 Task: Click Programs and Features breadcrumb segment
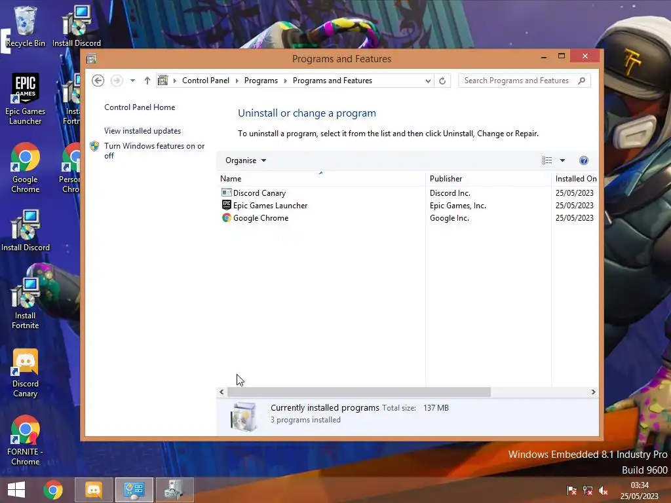tap(332, 81)
